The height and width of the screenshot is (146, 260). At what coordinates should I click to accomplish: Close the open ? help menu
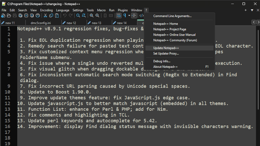[x=146, y=10]
